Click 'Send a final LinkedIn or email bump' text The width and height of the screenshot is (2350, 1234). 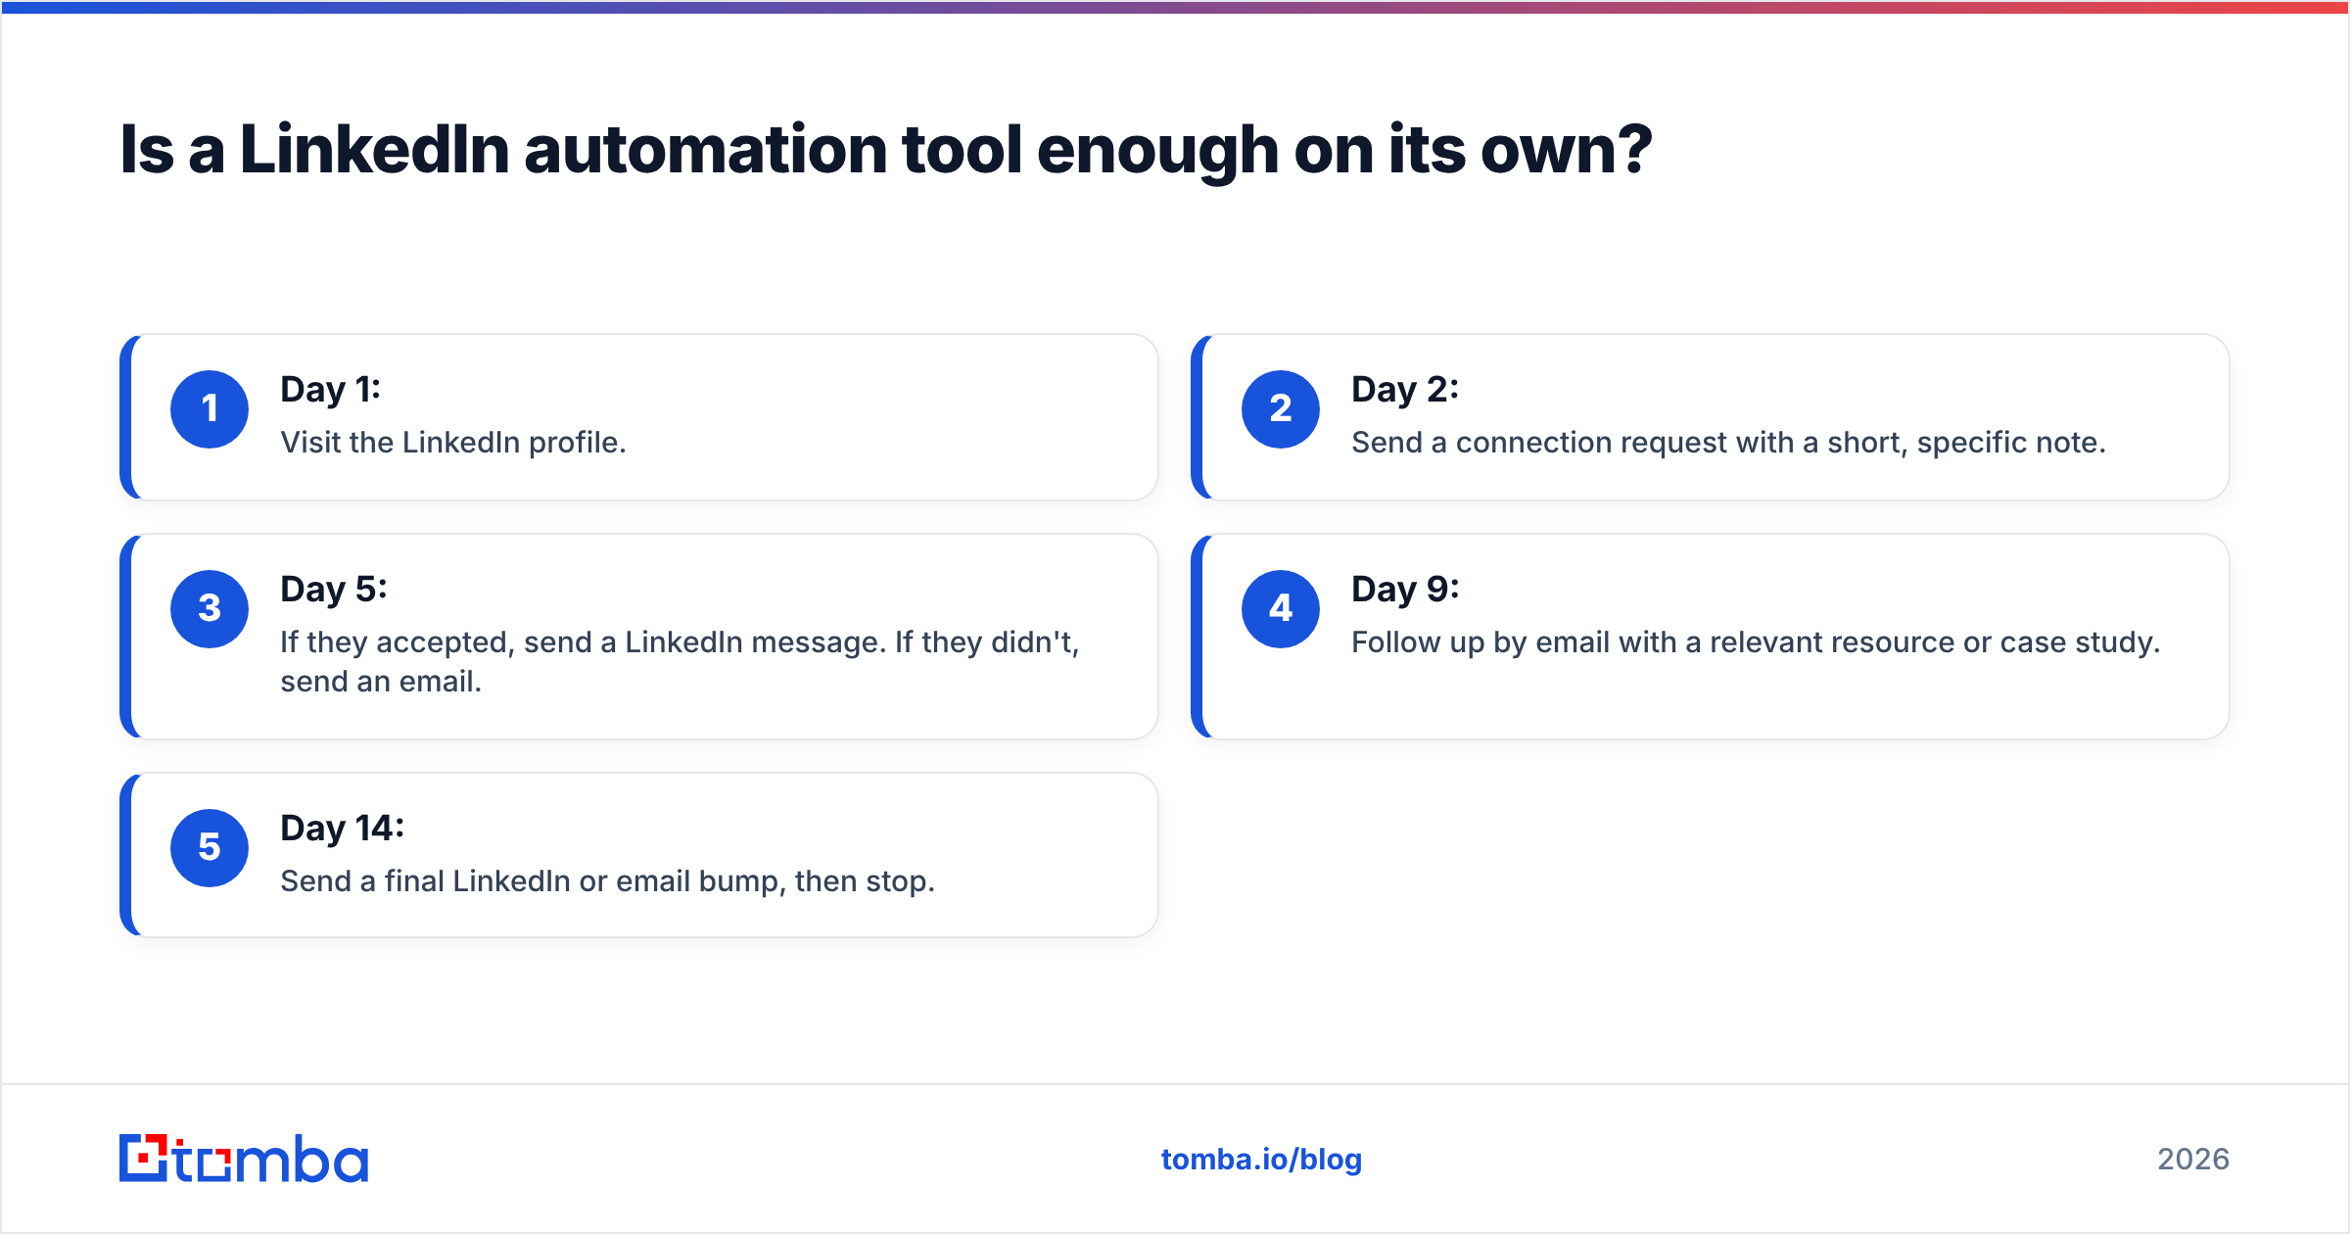[x=607, y=881]
